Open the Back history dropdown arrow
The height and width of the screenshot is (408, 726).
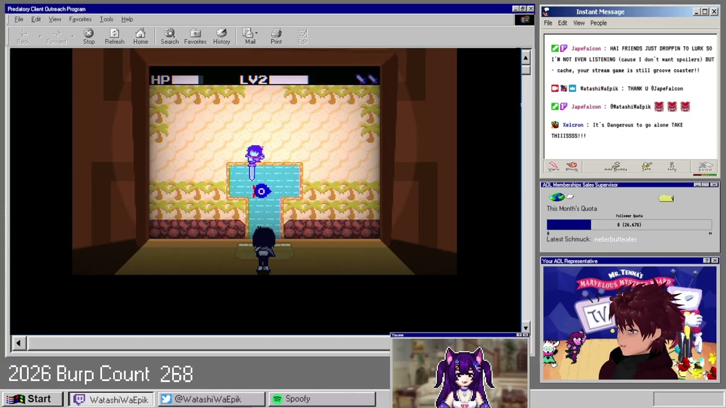[40, 35]
